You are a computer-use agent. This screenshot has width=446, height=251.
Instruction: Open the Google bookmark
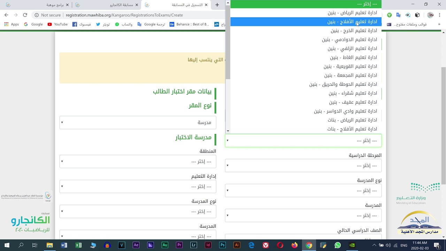pyautogui.click(x=33, y=24)
